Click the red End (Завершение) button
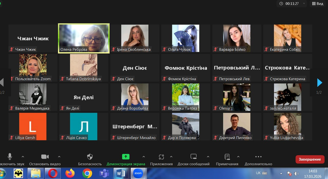The image size is (328, 179). click(x=310, y=159)
